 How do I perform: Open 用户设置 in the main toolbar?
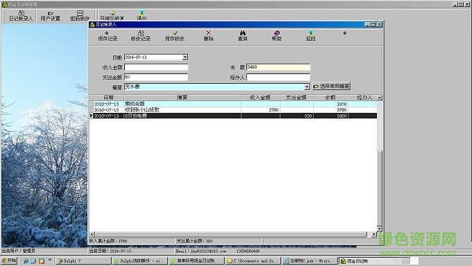pyautogui.click(x=50, y=16)
